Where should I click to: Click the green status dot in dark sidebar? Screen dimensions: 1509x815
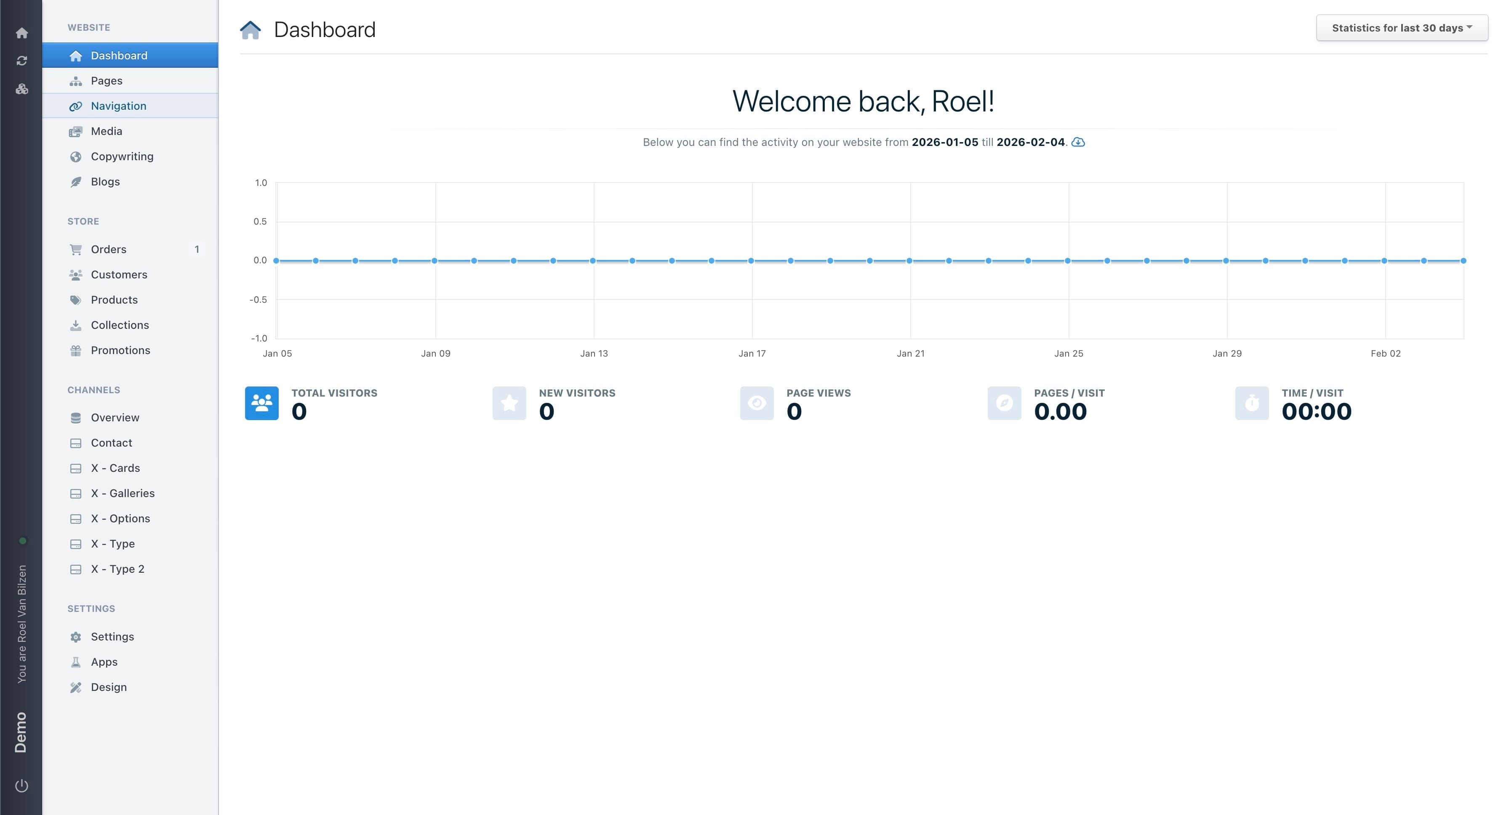(x=23, y=541)
